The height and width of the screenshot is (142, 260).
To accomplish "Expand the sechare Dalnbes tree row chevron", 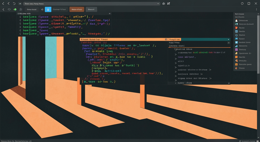I will pyautogui.click(x=176, y=76).
